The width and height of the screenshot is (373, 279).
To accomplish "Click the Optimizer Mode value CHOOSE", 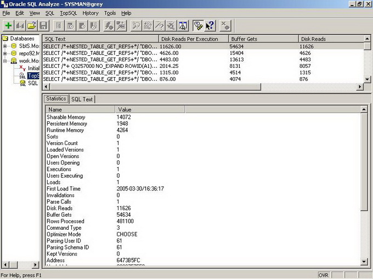I will (127, 234).
